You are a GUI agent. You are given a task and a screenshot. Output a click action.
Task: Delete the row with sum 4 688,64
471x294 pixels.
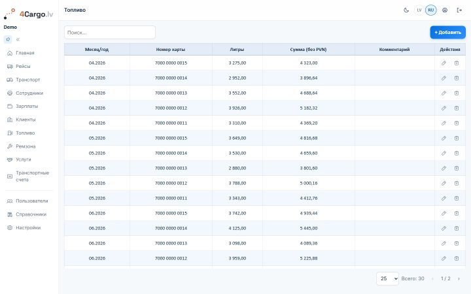click(x=457, y=93)
